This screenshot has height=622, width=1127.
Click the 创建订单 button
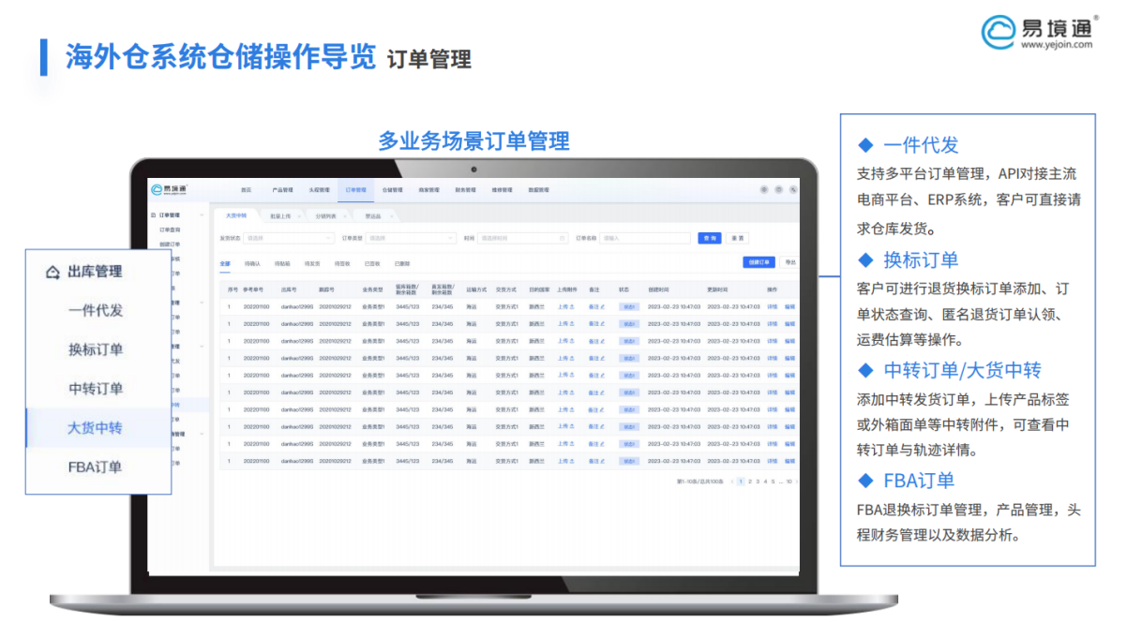pyautogui.click(x=759, y=264)
